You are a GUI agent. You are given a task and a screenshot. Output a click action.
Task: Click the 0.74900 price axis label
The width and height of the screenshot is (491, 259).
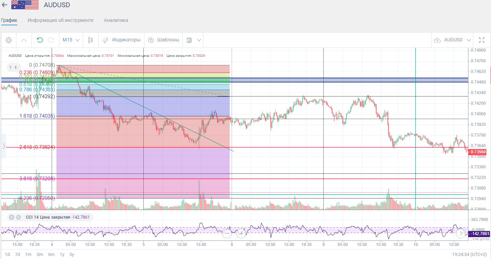pyautogui.click(x=478, y=50)
